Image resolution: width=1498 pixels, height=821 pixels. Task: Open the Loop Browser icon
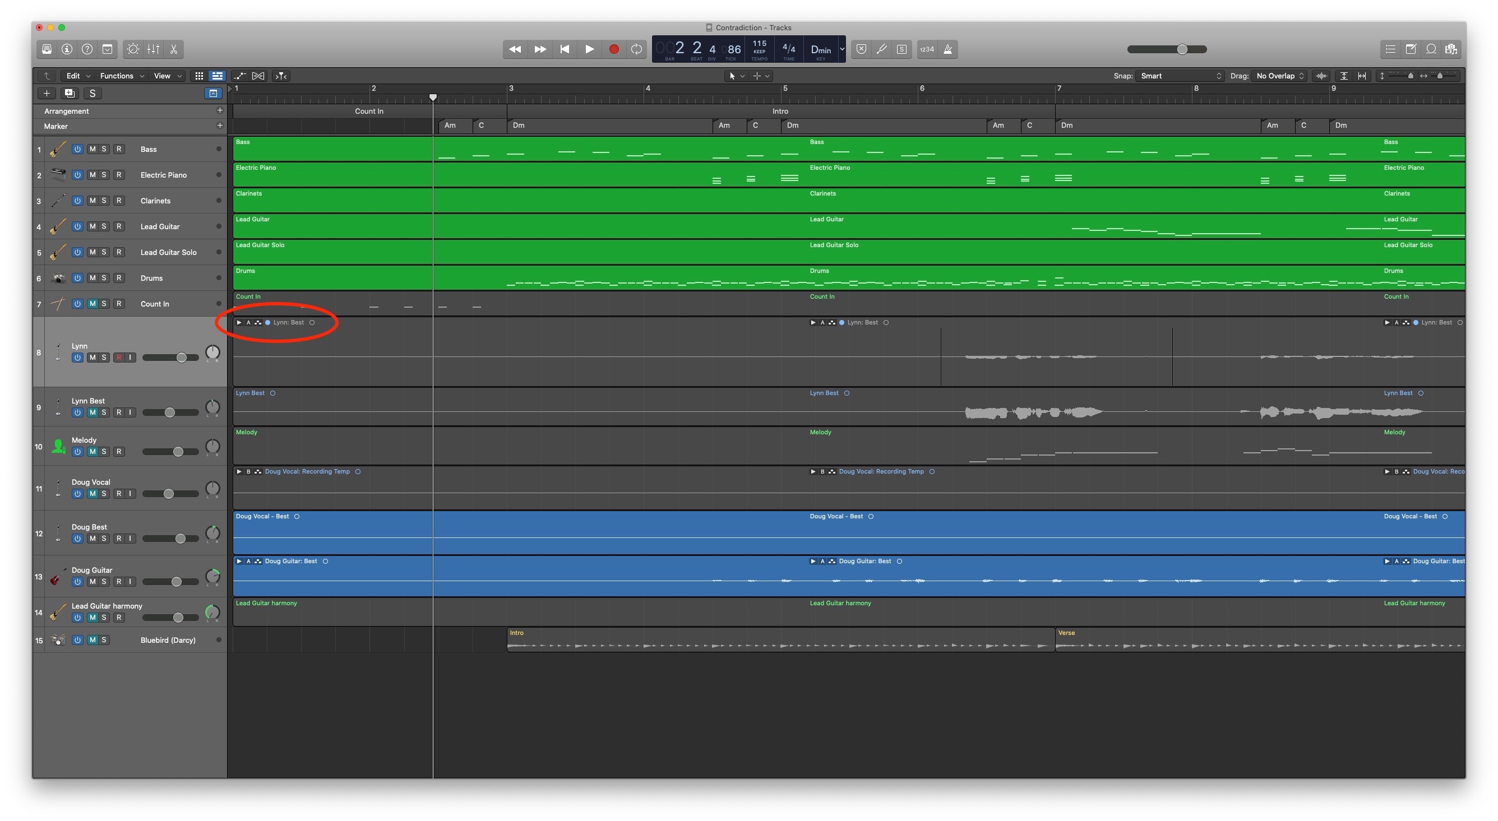pos(1431,49)
